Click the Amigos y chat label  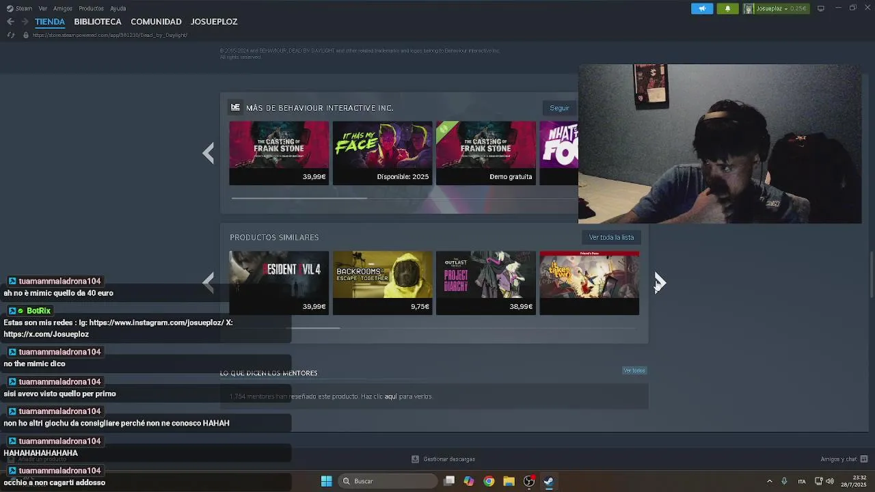pyautogui.click(x=839, y=459)
